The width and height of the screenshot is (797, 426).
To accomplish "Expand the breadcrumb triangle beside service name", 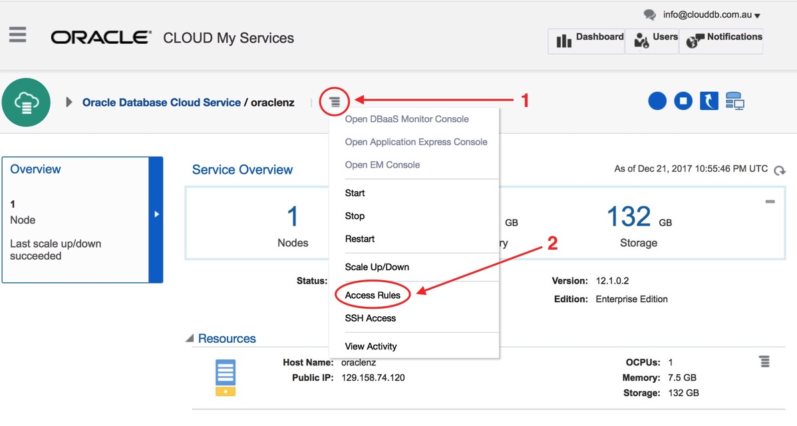I will click(69, 103).
